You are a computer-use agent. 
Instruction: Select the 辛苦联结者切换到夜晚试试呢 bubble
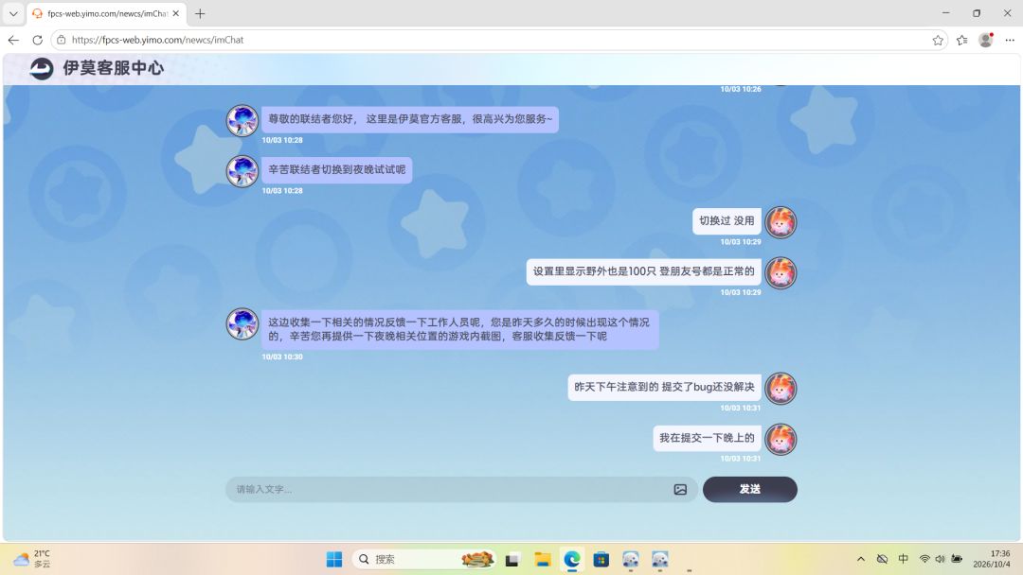(x=336, y=170)
